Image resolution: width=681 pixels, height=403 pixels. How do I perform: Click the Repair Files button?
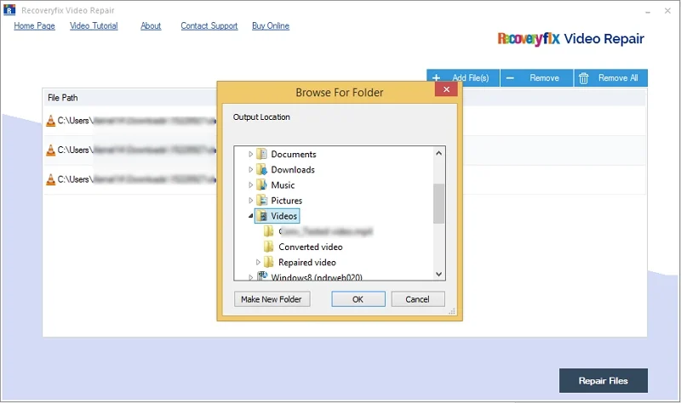(604, 380)
